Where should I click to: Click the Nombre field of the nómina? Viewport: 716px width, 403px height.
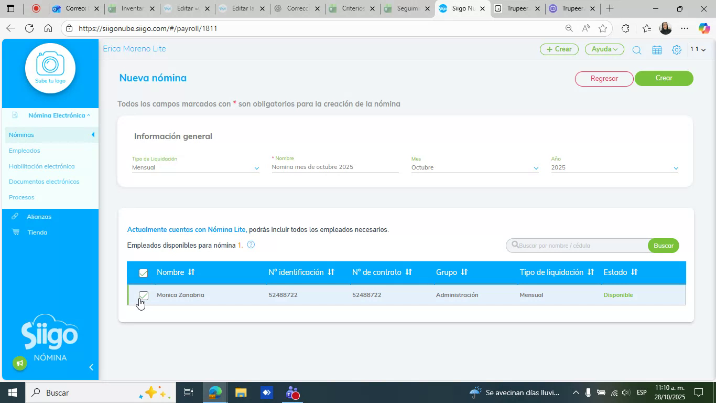[x=335, y=167]
